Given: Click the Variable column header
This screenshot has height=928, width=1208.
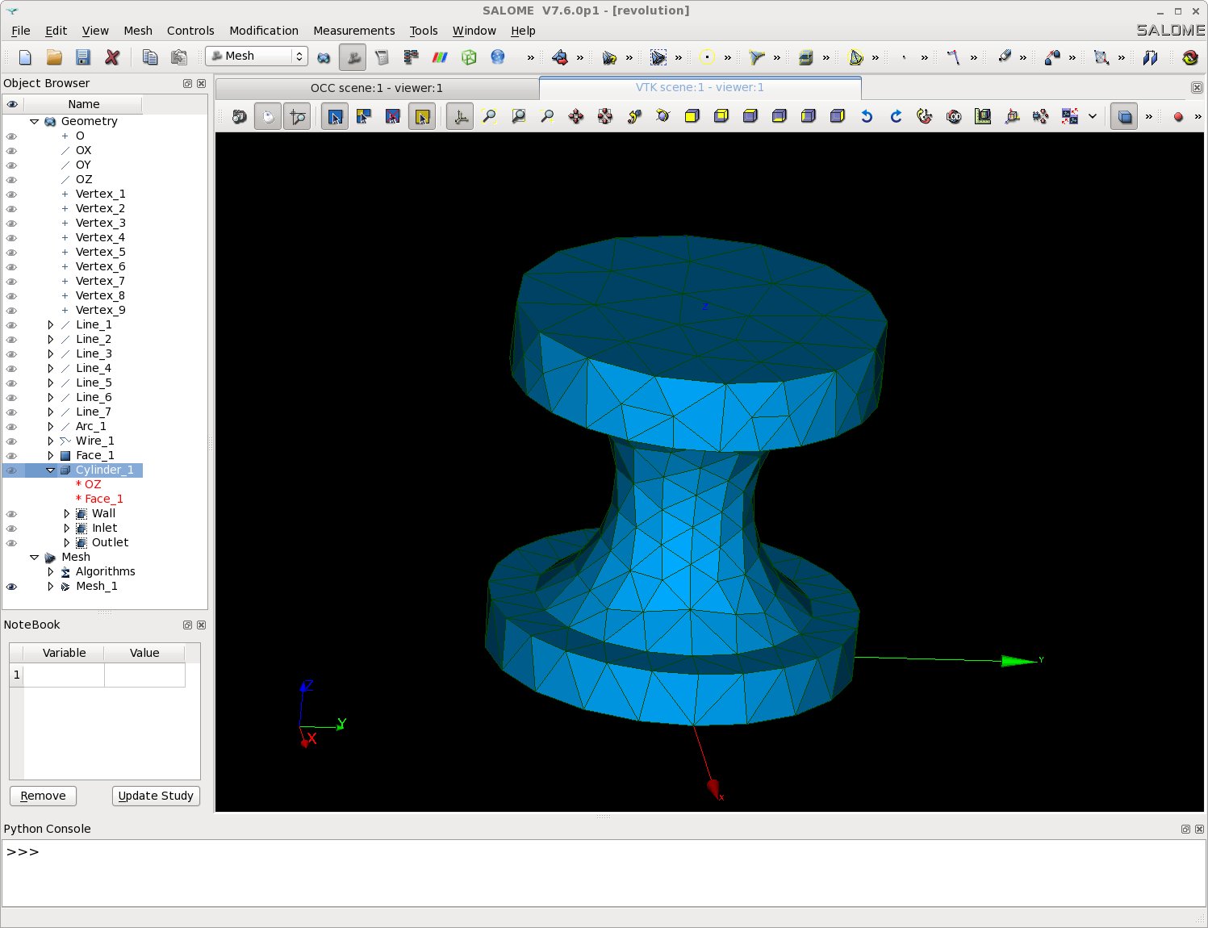Looking at the screenshot, I should 64,653.
